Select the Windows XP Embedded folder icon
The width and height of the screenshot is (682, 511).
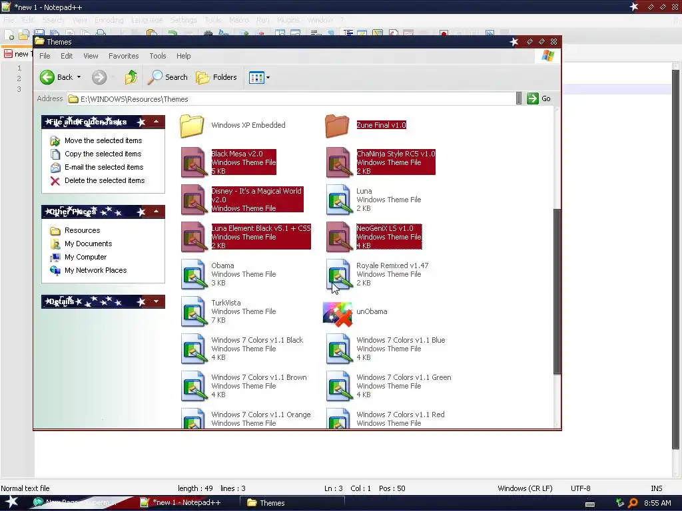pos(192,126)
